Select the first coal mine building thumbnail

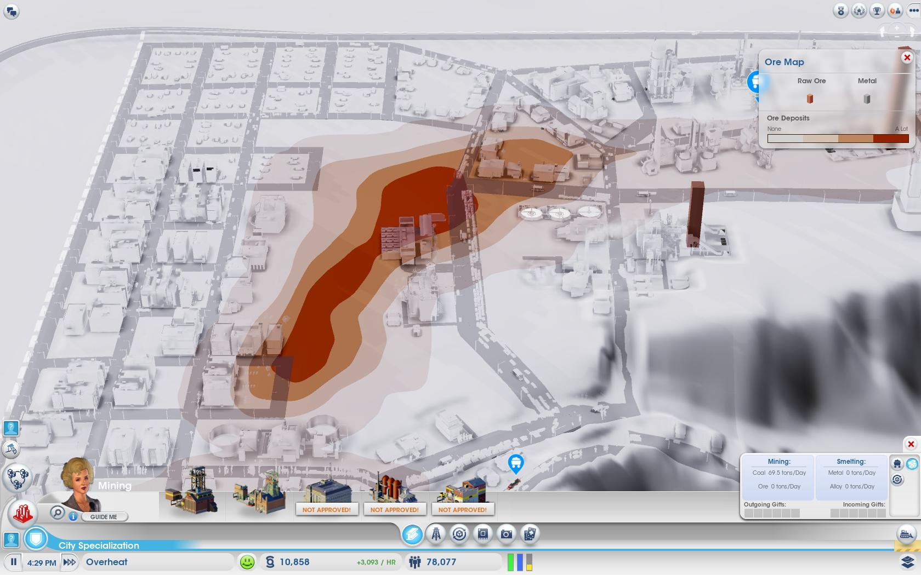(192, 490)
